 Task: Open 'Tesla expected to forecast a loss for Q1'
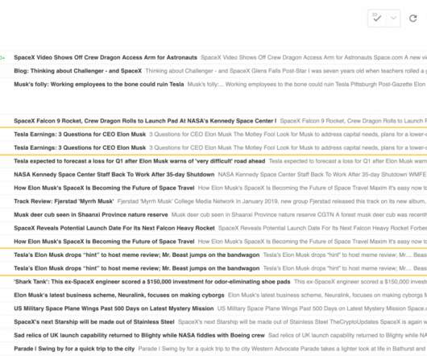point(213,161)
